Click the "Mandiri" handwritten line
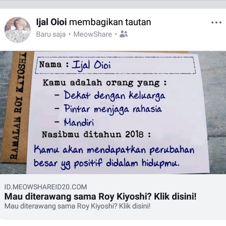Viewport: 226px width, 226px height. pos(79,122)
